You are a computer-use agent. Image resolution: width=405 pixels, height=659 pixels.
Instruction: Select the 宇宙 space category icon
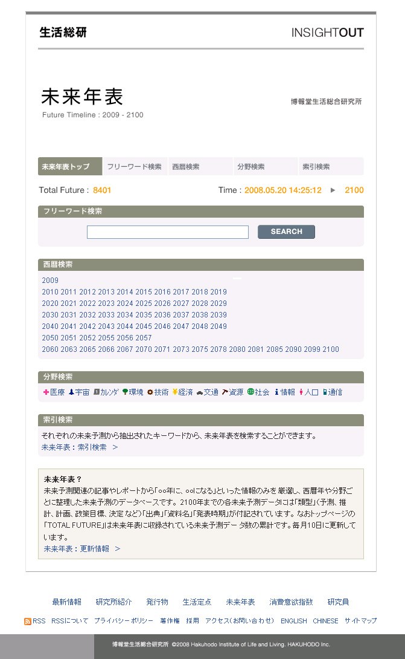click(71, 392)
